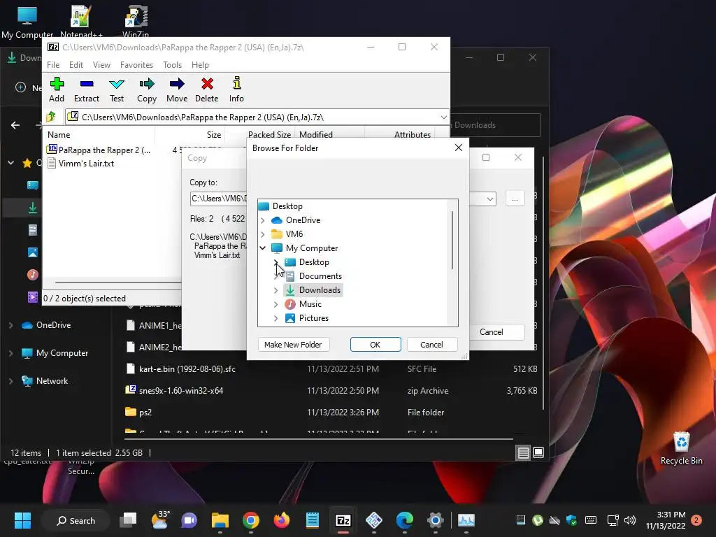The image size is (716, 537).
Task: Expand the Downloads node in folder tree
Action: (x=275, y=290)
